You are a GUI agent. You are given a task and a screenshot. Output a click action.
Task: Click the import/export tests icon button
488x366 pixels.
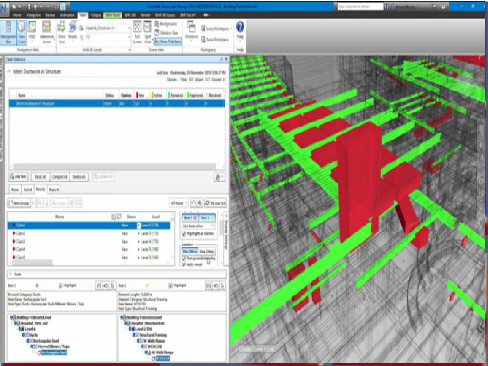(x=220, y=177)
